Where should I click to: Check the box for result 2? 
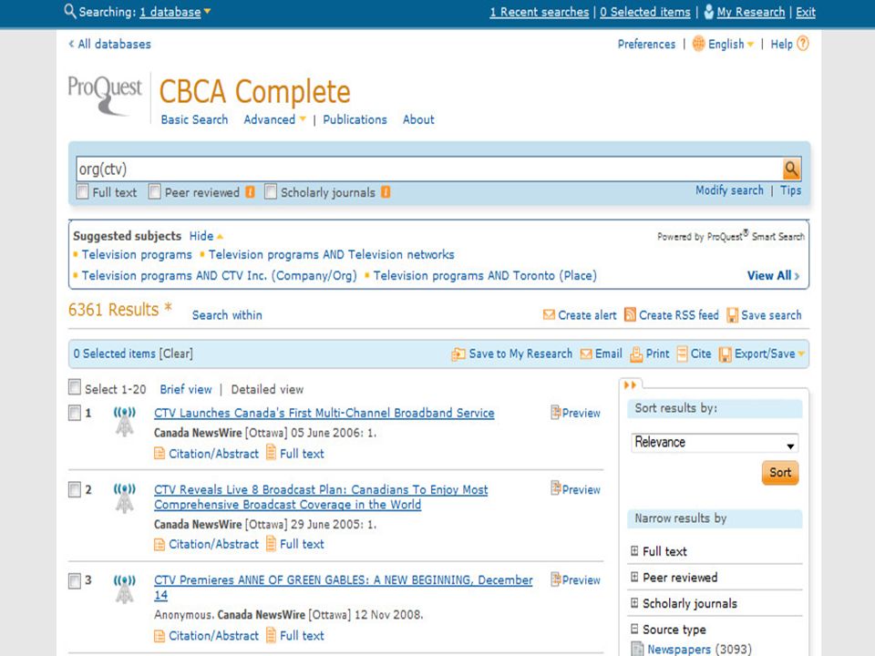[74, 489]
